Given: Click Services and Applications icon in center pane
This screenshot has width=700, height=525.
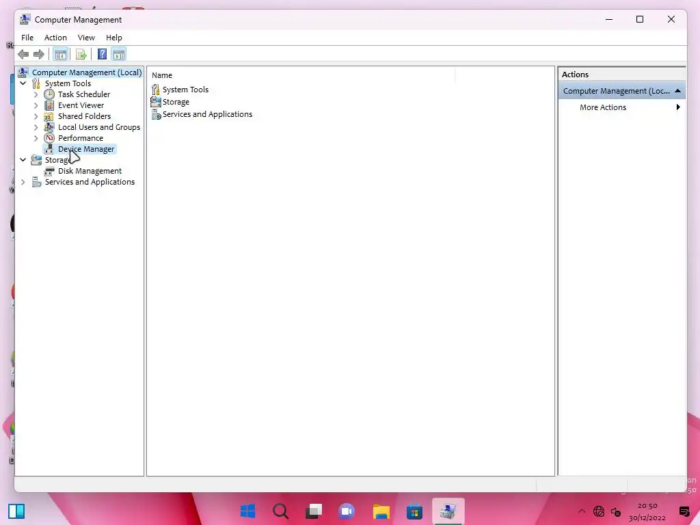Looking at the screenshot, I should pyautogui.click(x=156, y=114).
